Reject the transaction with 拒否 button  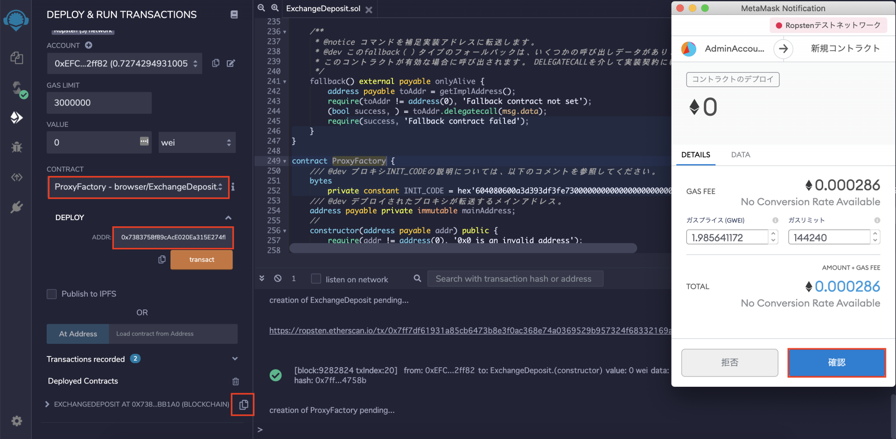(729, 362)
